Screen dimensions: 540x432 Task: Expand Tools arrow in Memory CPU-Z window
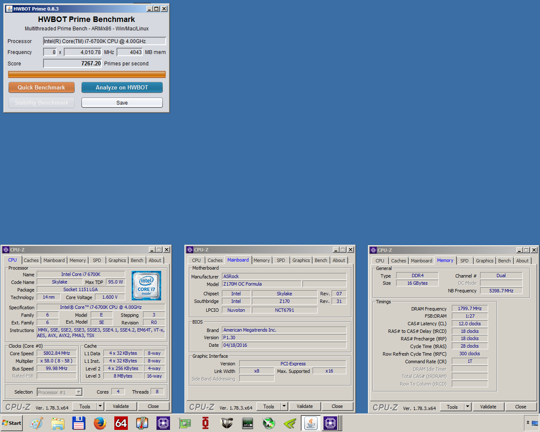[x=467, y=407]
